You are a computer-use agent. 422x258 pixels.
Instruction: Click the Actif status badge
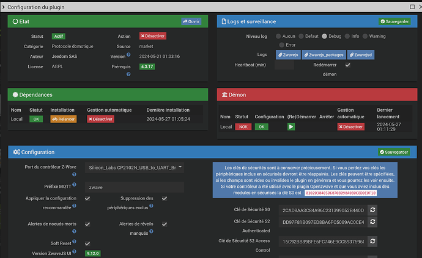[58, 36]
